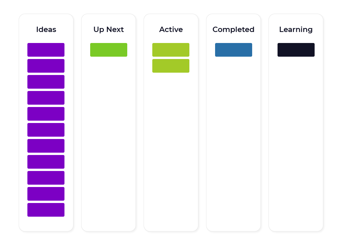This screenshot has width=342, height=245.
Task: Open the top lime card in Active
Action: point(171,50)
